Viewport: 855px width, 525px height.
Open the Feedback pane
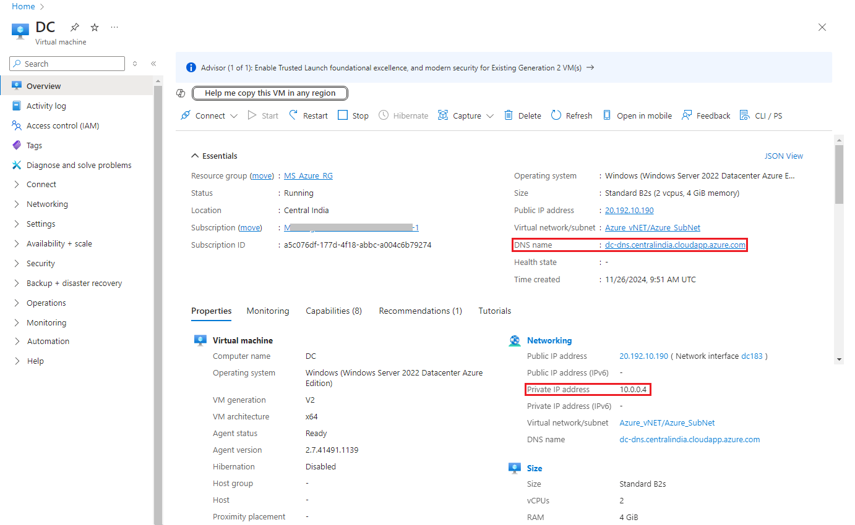click(x=706, y=115)
